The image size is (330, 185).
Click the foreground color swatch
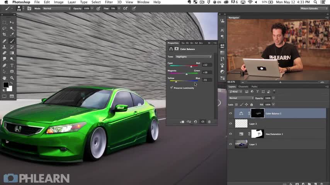click(6, 85)
